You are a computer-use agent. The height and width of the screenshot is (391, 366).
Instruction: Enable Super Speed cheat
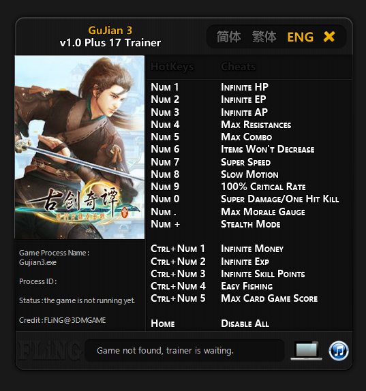click(x=246, y=162)
